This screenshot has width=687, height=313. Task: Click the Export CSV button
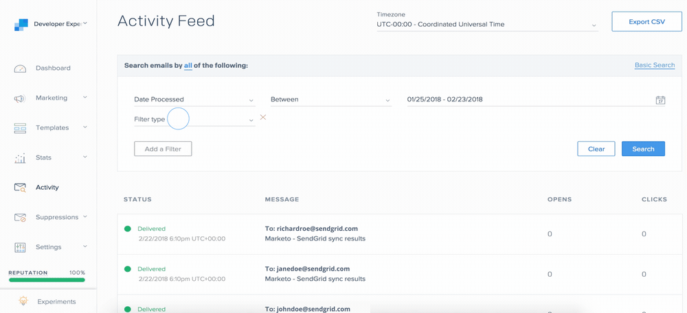coord(646,22)
